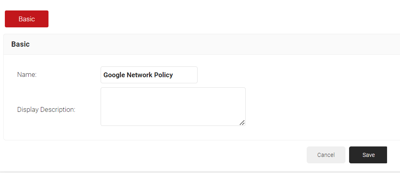400x173 pixels.
Task: Activate the Display Description multiline field
Action: coord(173,106)
